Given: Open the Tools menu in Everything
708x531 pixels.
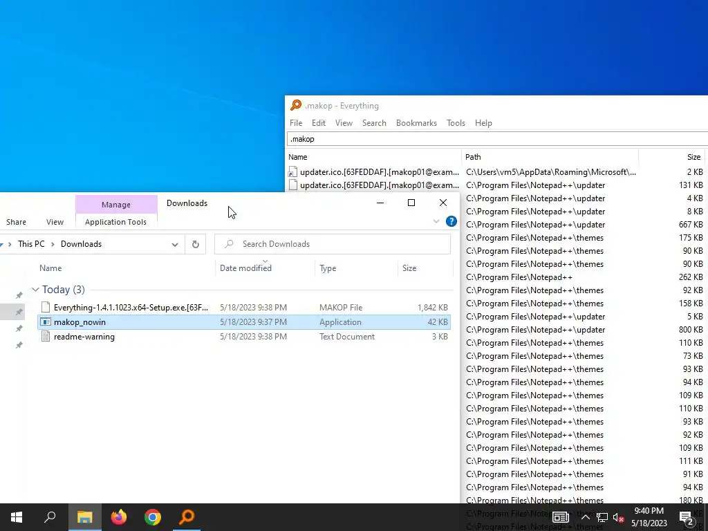Looking at the screenshot, I should pos(456,123).
